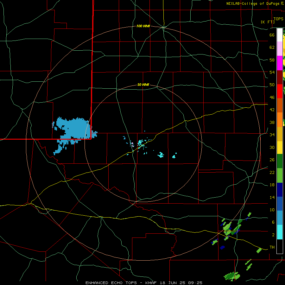The width and height of the screenshot is (285, 285).
Task: Click the '18 JUN 25 09:25' timestamp
Action: point(181,283)
